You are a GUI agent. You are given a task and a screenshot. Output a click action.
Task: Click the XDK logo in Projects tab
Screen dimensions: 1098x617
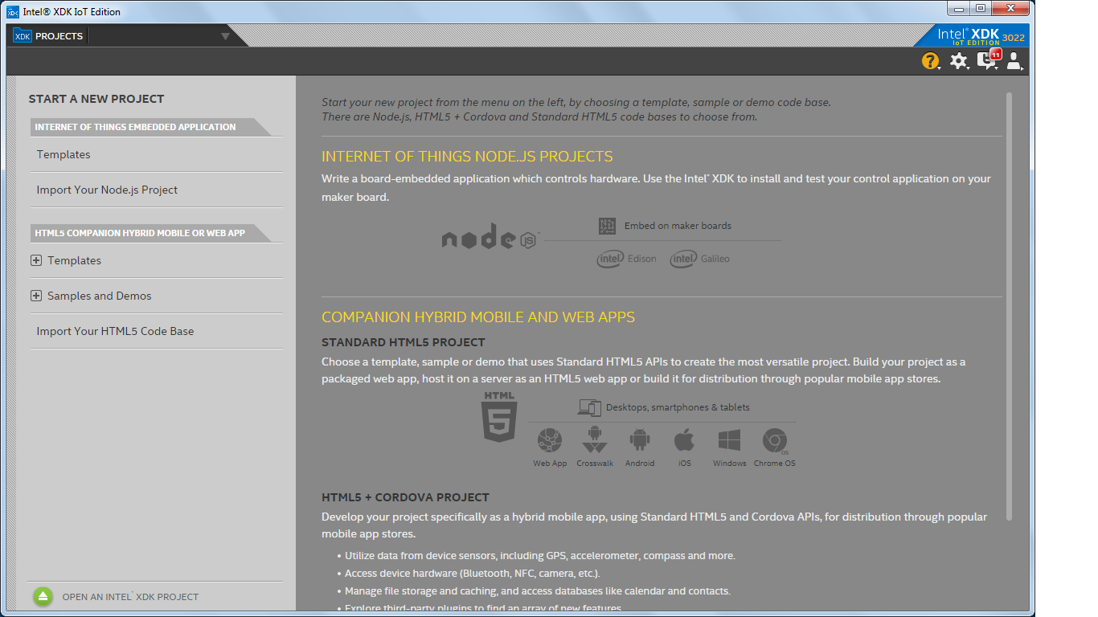click(23, 36)
